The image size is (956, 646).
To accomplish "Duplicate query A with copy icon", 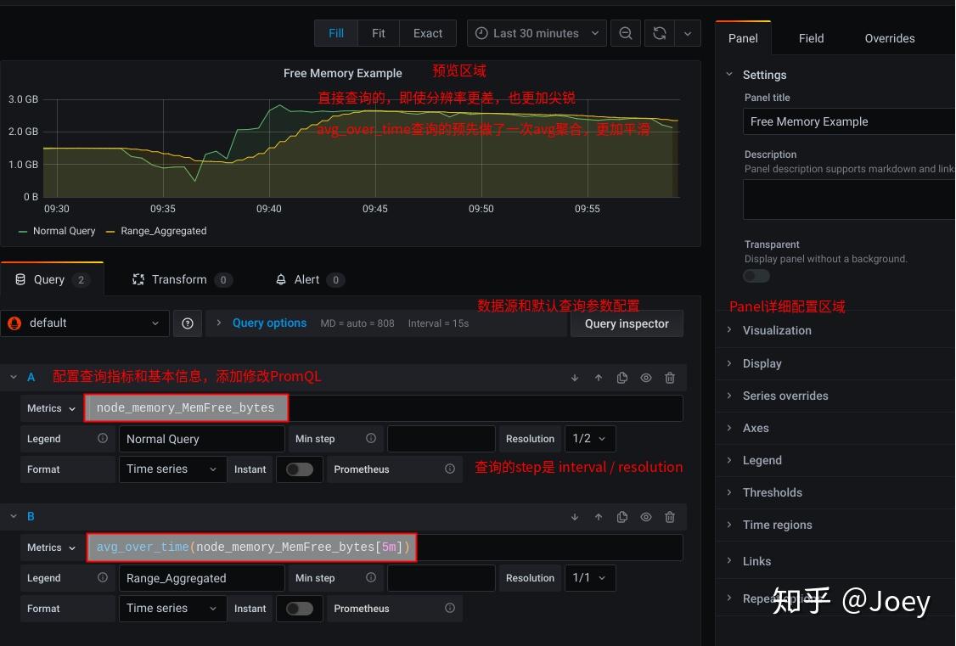I will pos(621,378).
